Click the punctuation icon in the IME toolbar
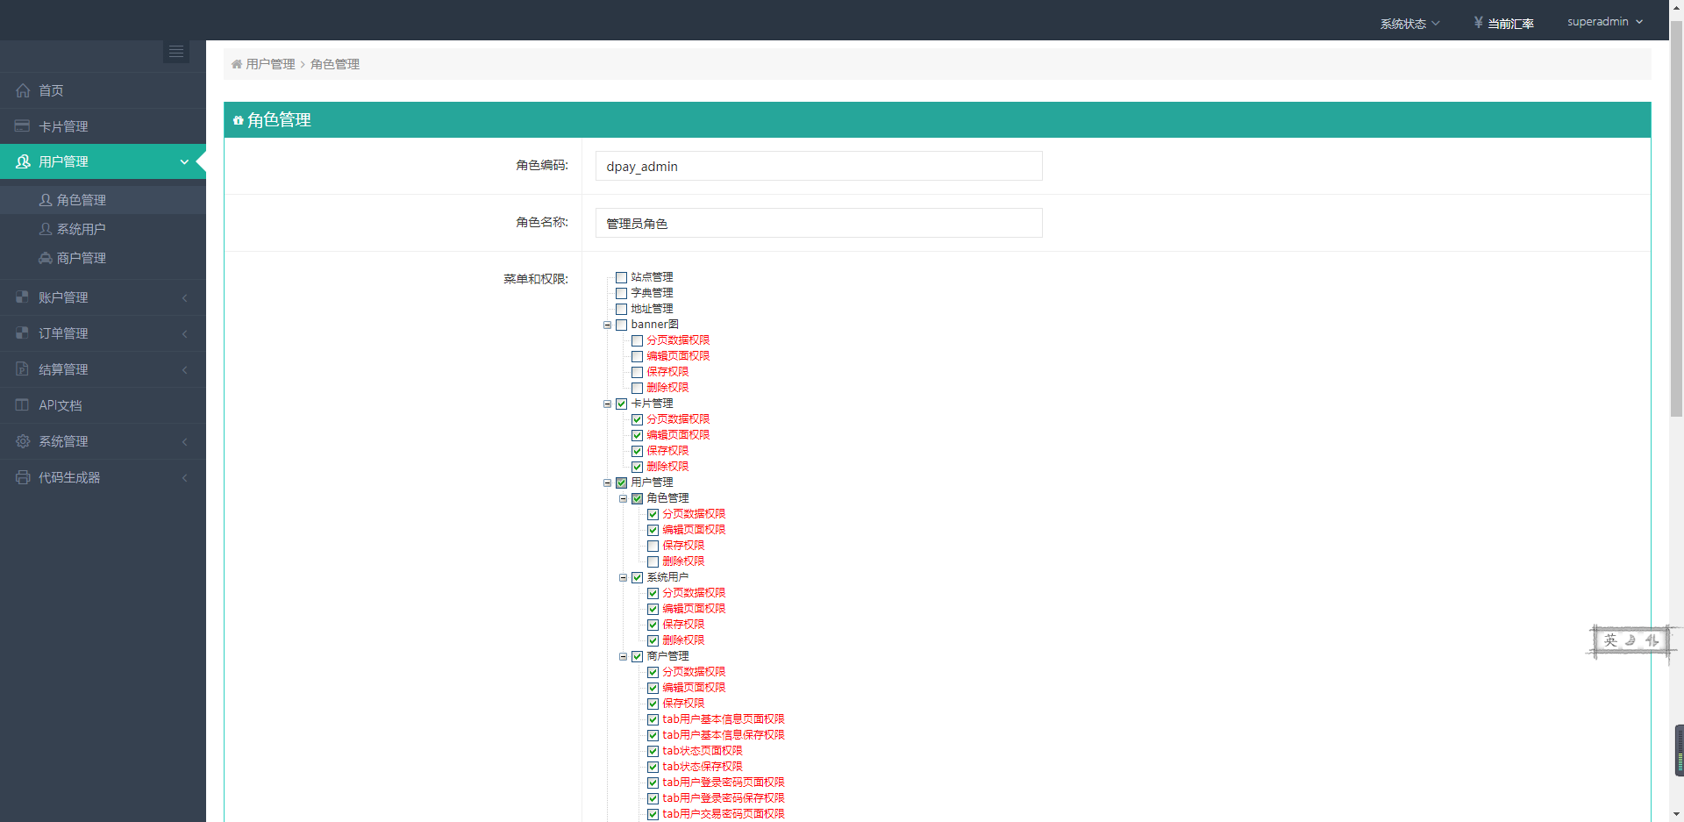The height and width of the screenshot is (822, 1684). coord(1652,640)
